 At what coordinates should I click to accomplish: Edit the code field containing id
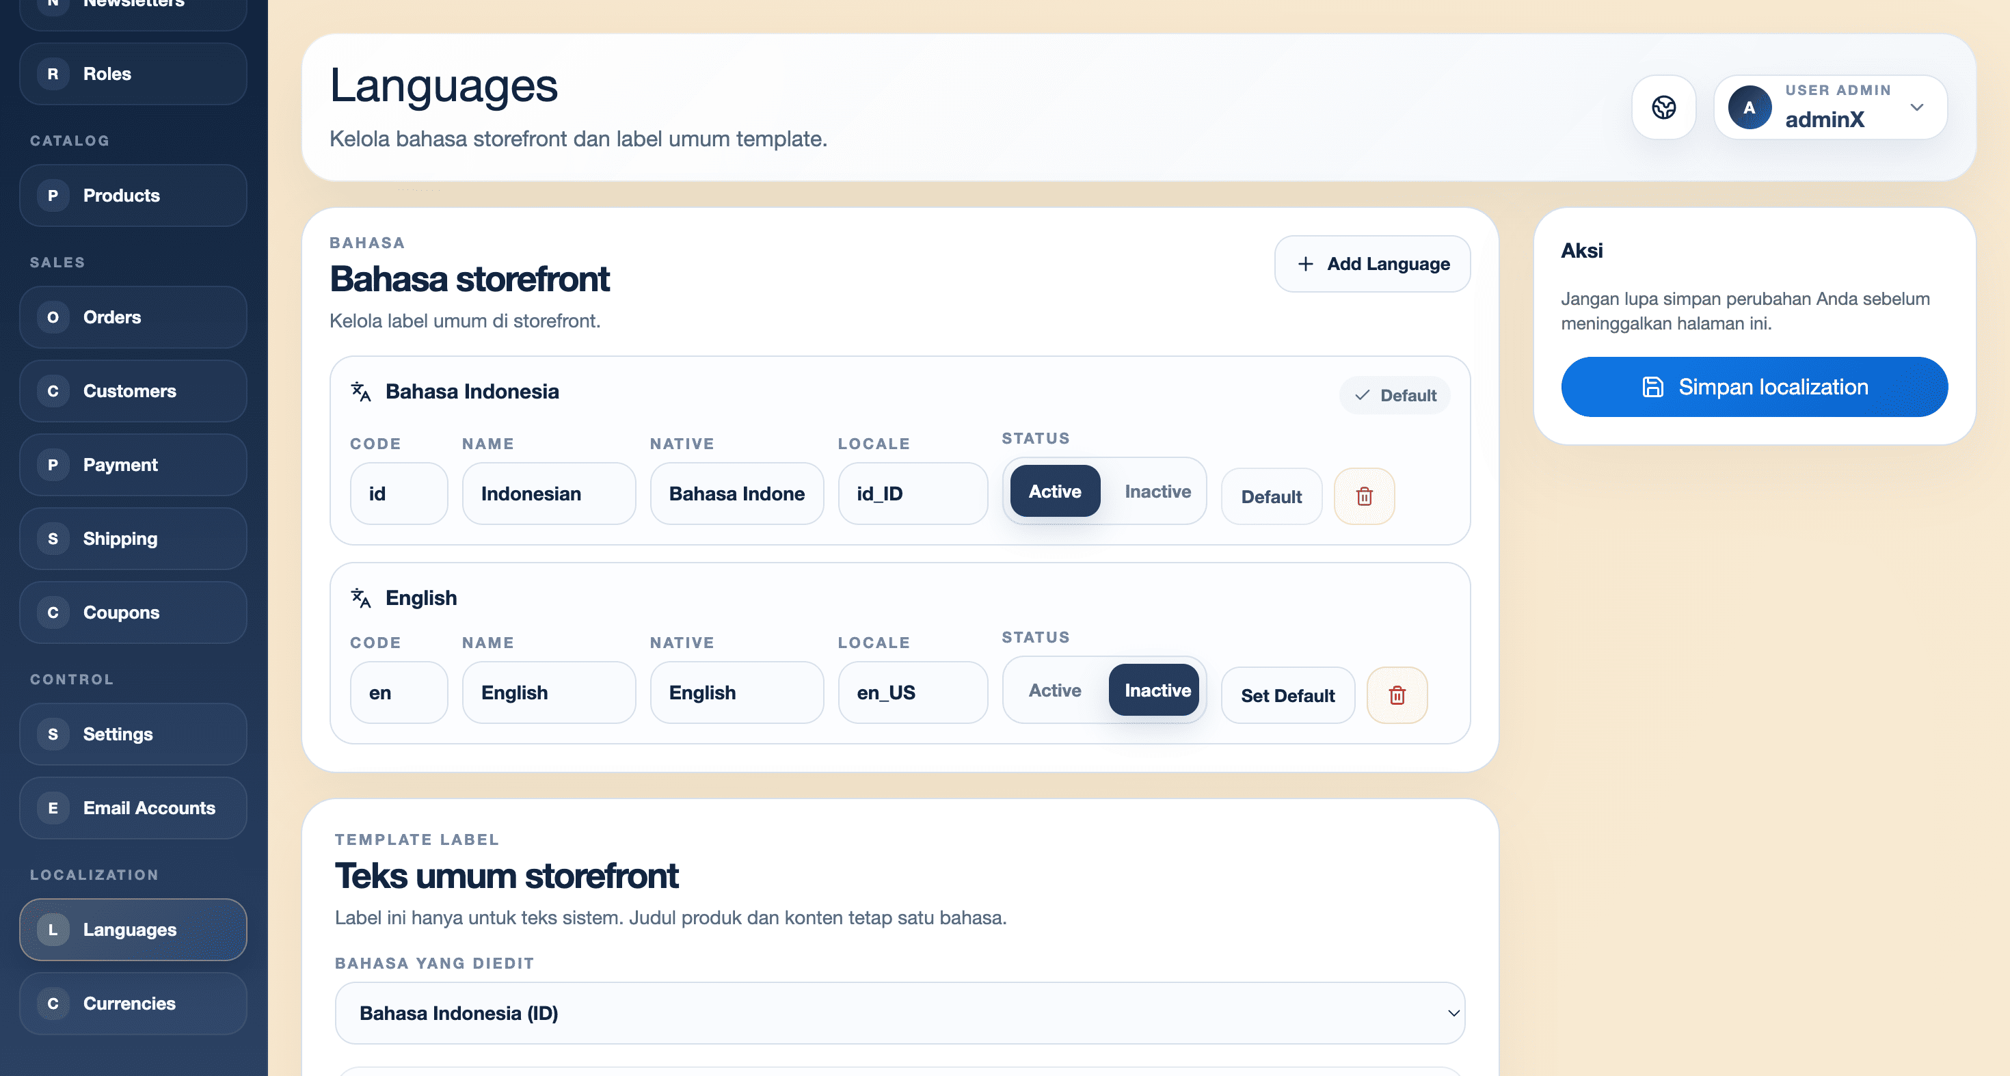(x=399, y=494)
